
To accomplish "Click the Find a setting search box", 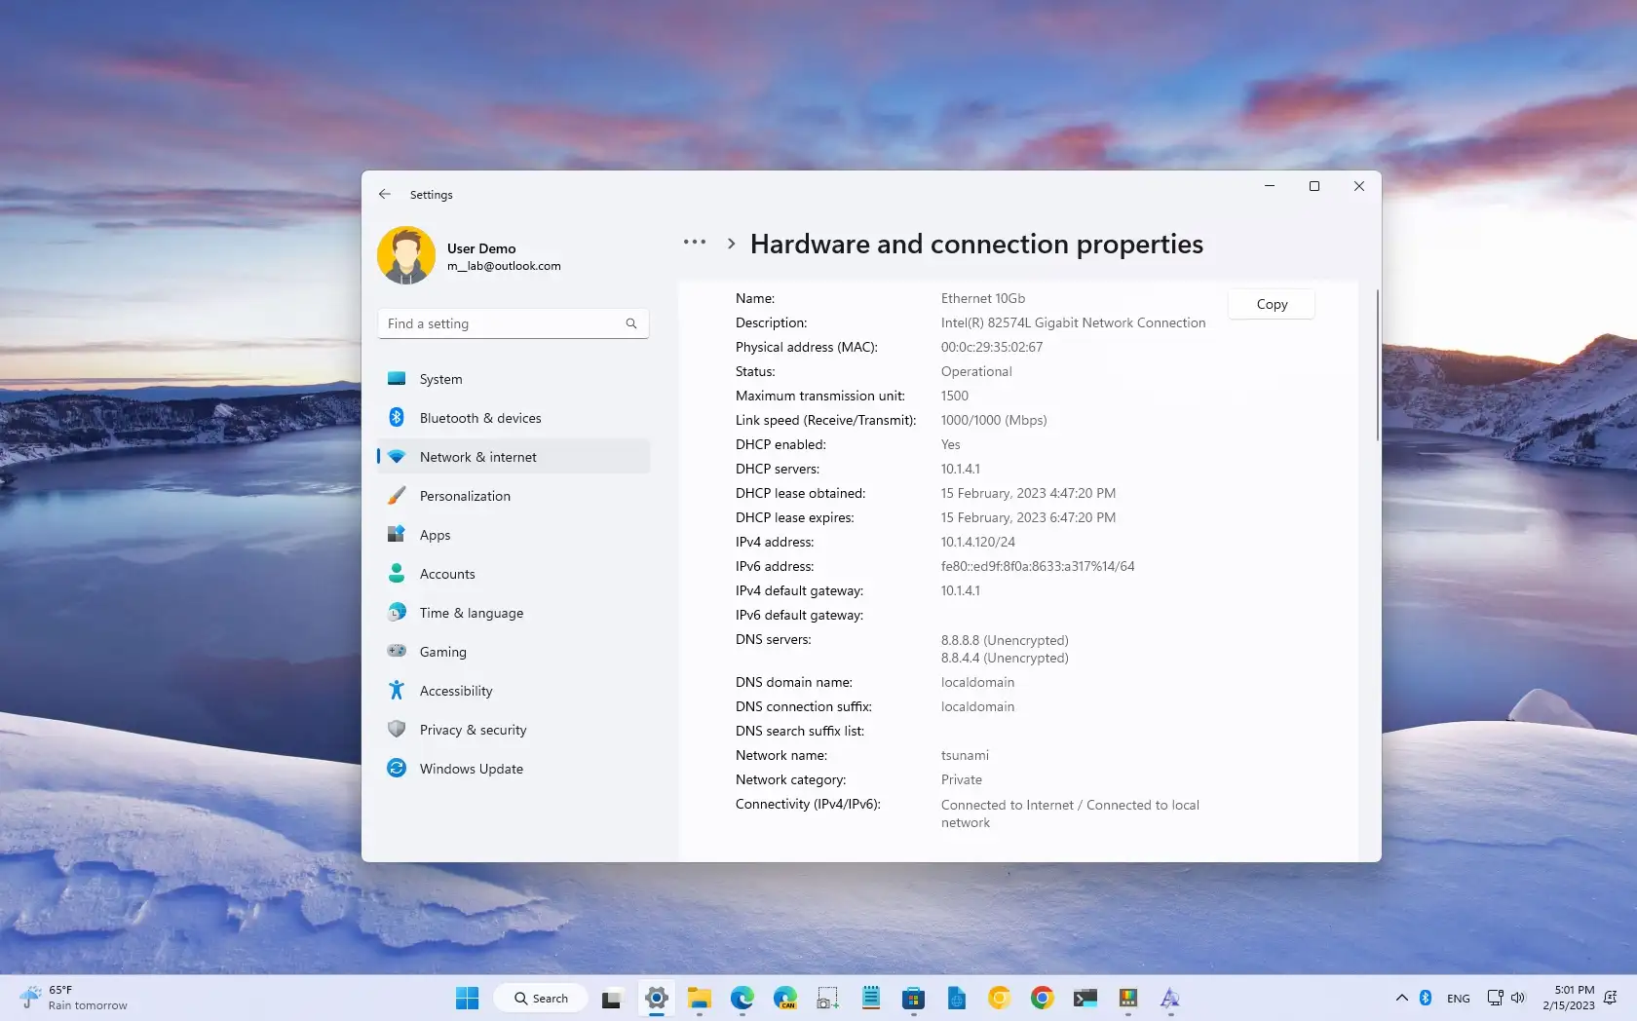I will 514,323.
